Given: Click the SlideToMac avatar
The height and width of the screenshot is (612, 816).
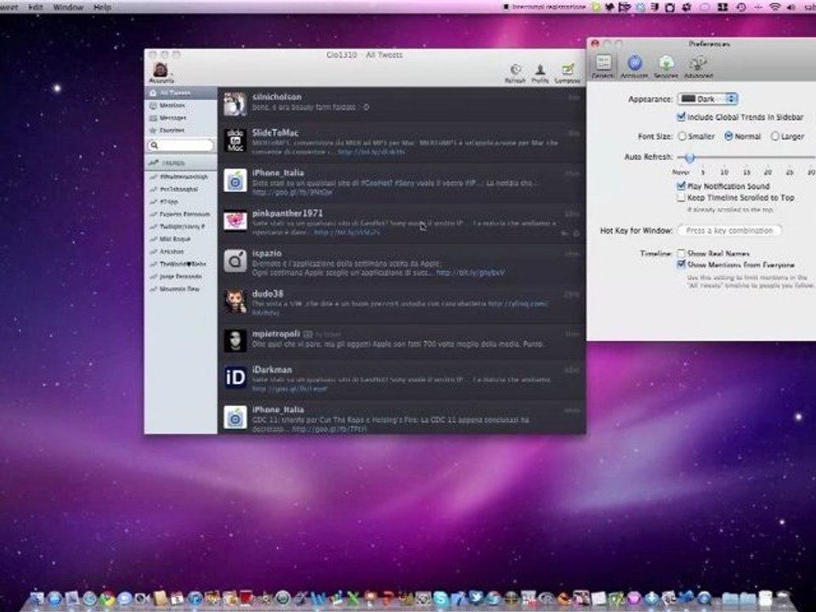Looking at the screenshot, I should 235,140.
